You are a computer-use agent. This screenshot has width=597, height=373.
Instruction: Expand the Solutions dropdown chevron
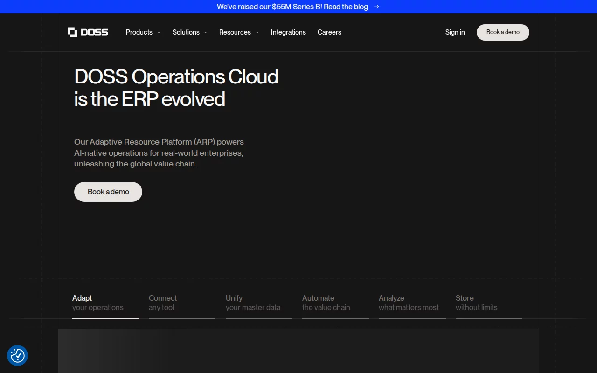pos(206,33)
